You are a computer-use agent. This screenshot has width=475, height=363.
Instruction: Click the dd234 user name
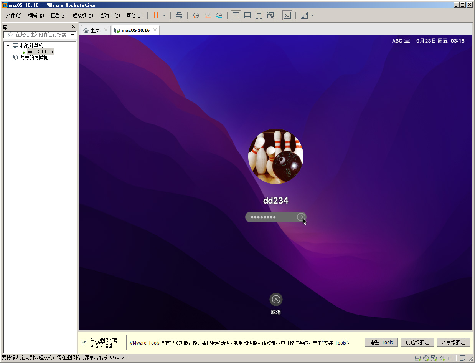276,200
